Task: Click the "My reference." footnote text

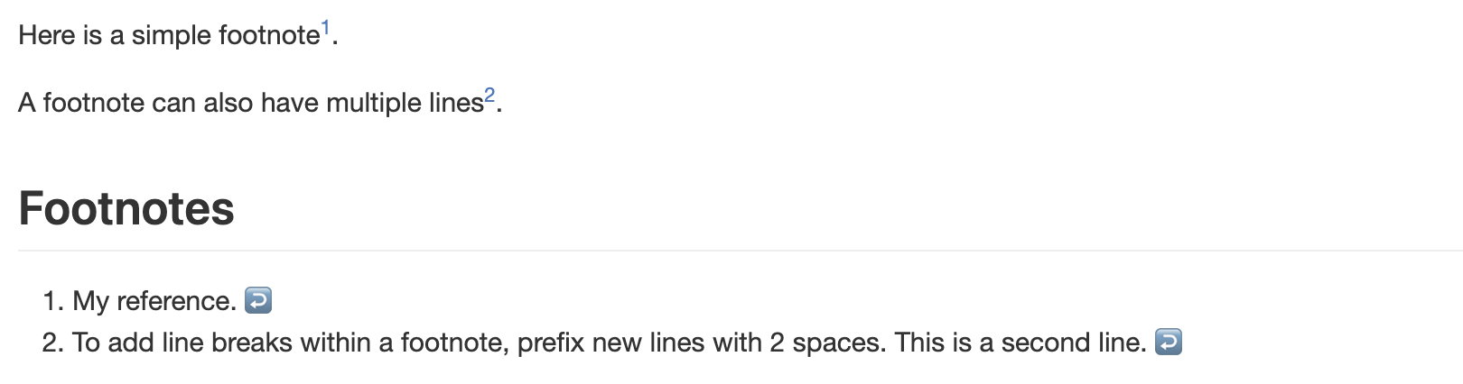Action: (154, 301)
